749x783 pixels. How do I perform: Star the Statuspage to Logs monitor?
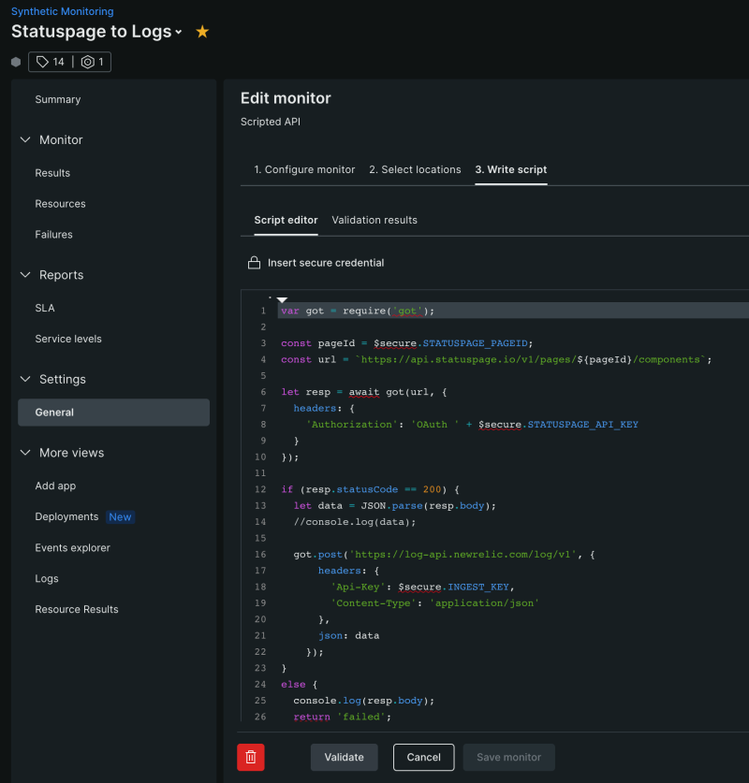[x=202, y=31]
